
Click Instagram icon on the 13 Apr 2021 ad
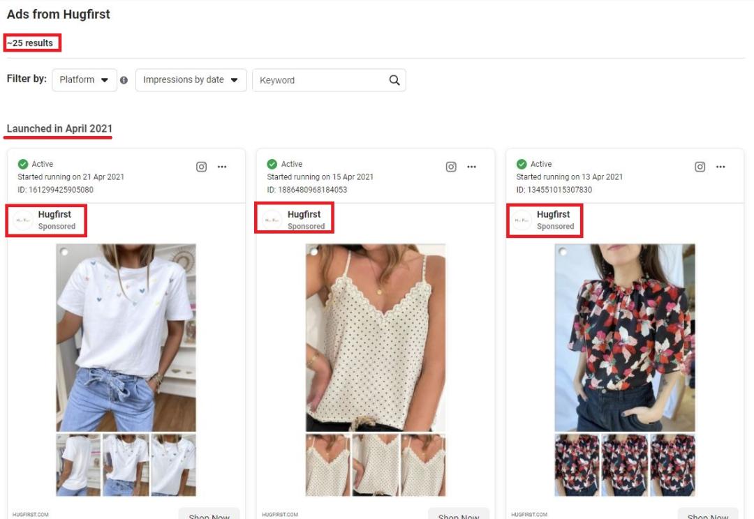click(700, 167)
